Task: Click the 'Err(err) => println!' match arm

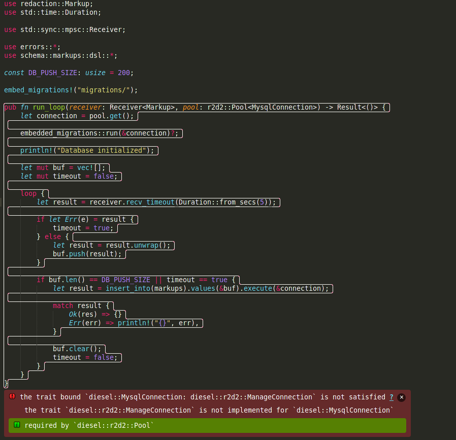Action: 134,323
